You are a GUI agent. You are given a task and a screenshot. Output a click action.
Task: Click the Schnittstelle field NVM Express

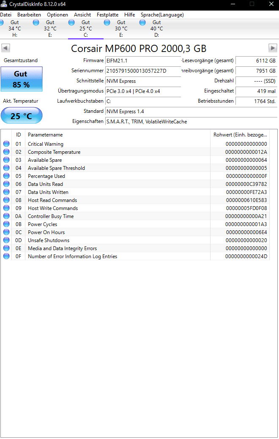[x=143, y=81]
